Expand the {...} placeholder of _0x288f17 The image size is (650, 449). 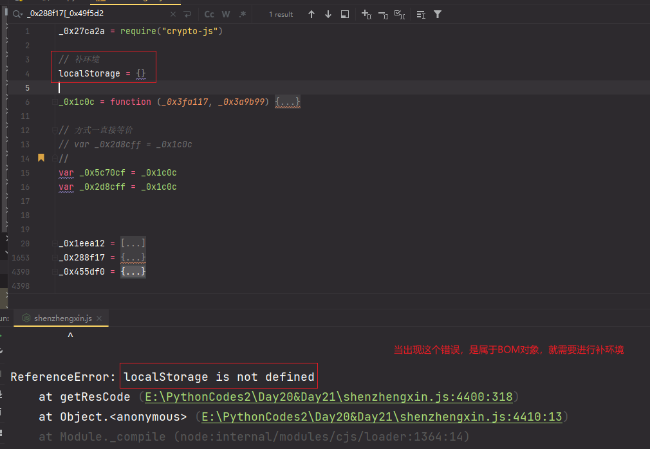click(133, 257)
